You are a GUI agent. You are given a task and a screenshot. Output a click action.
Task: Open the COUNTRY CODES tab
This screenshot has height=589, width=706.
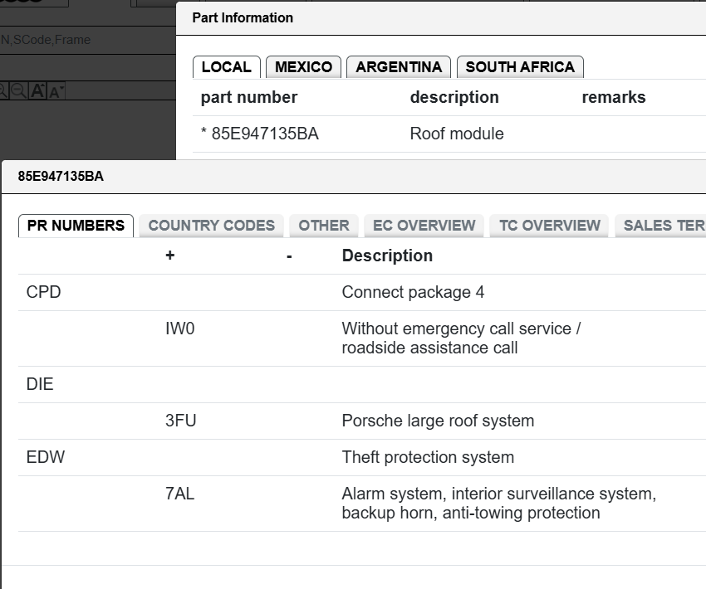tap(212, 226)
